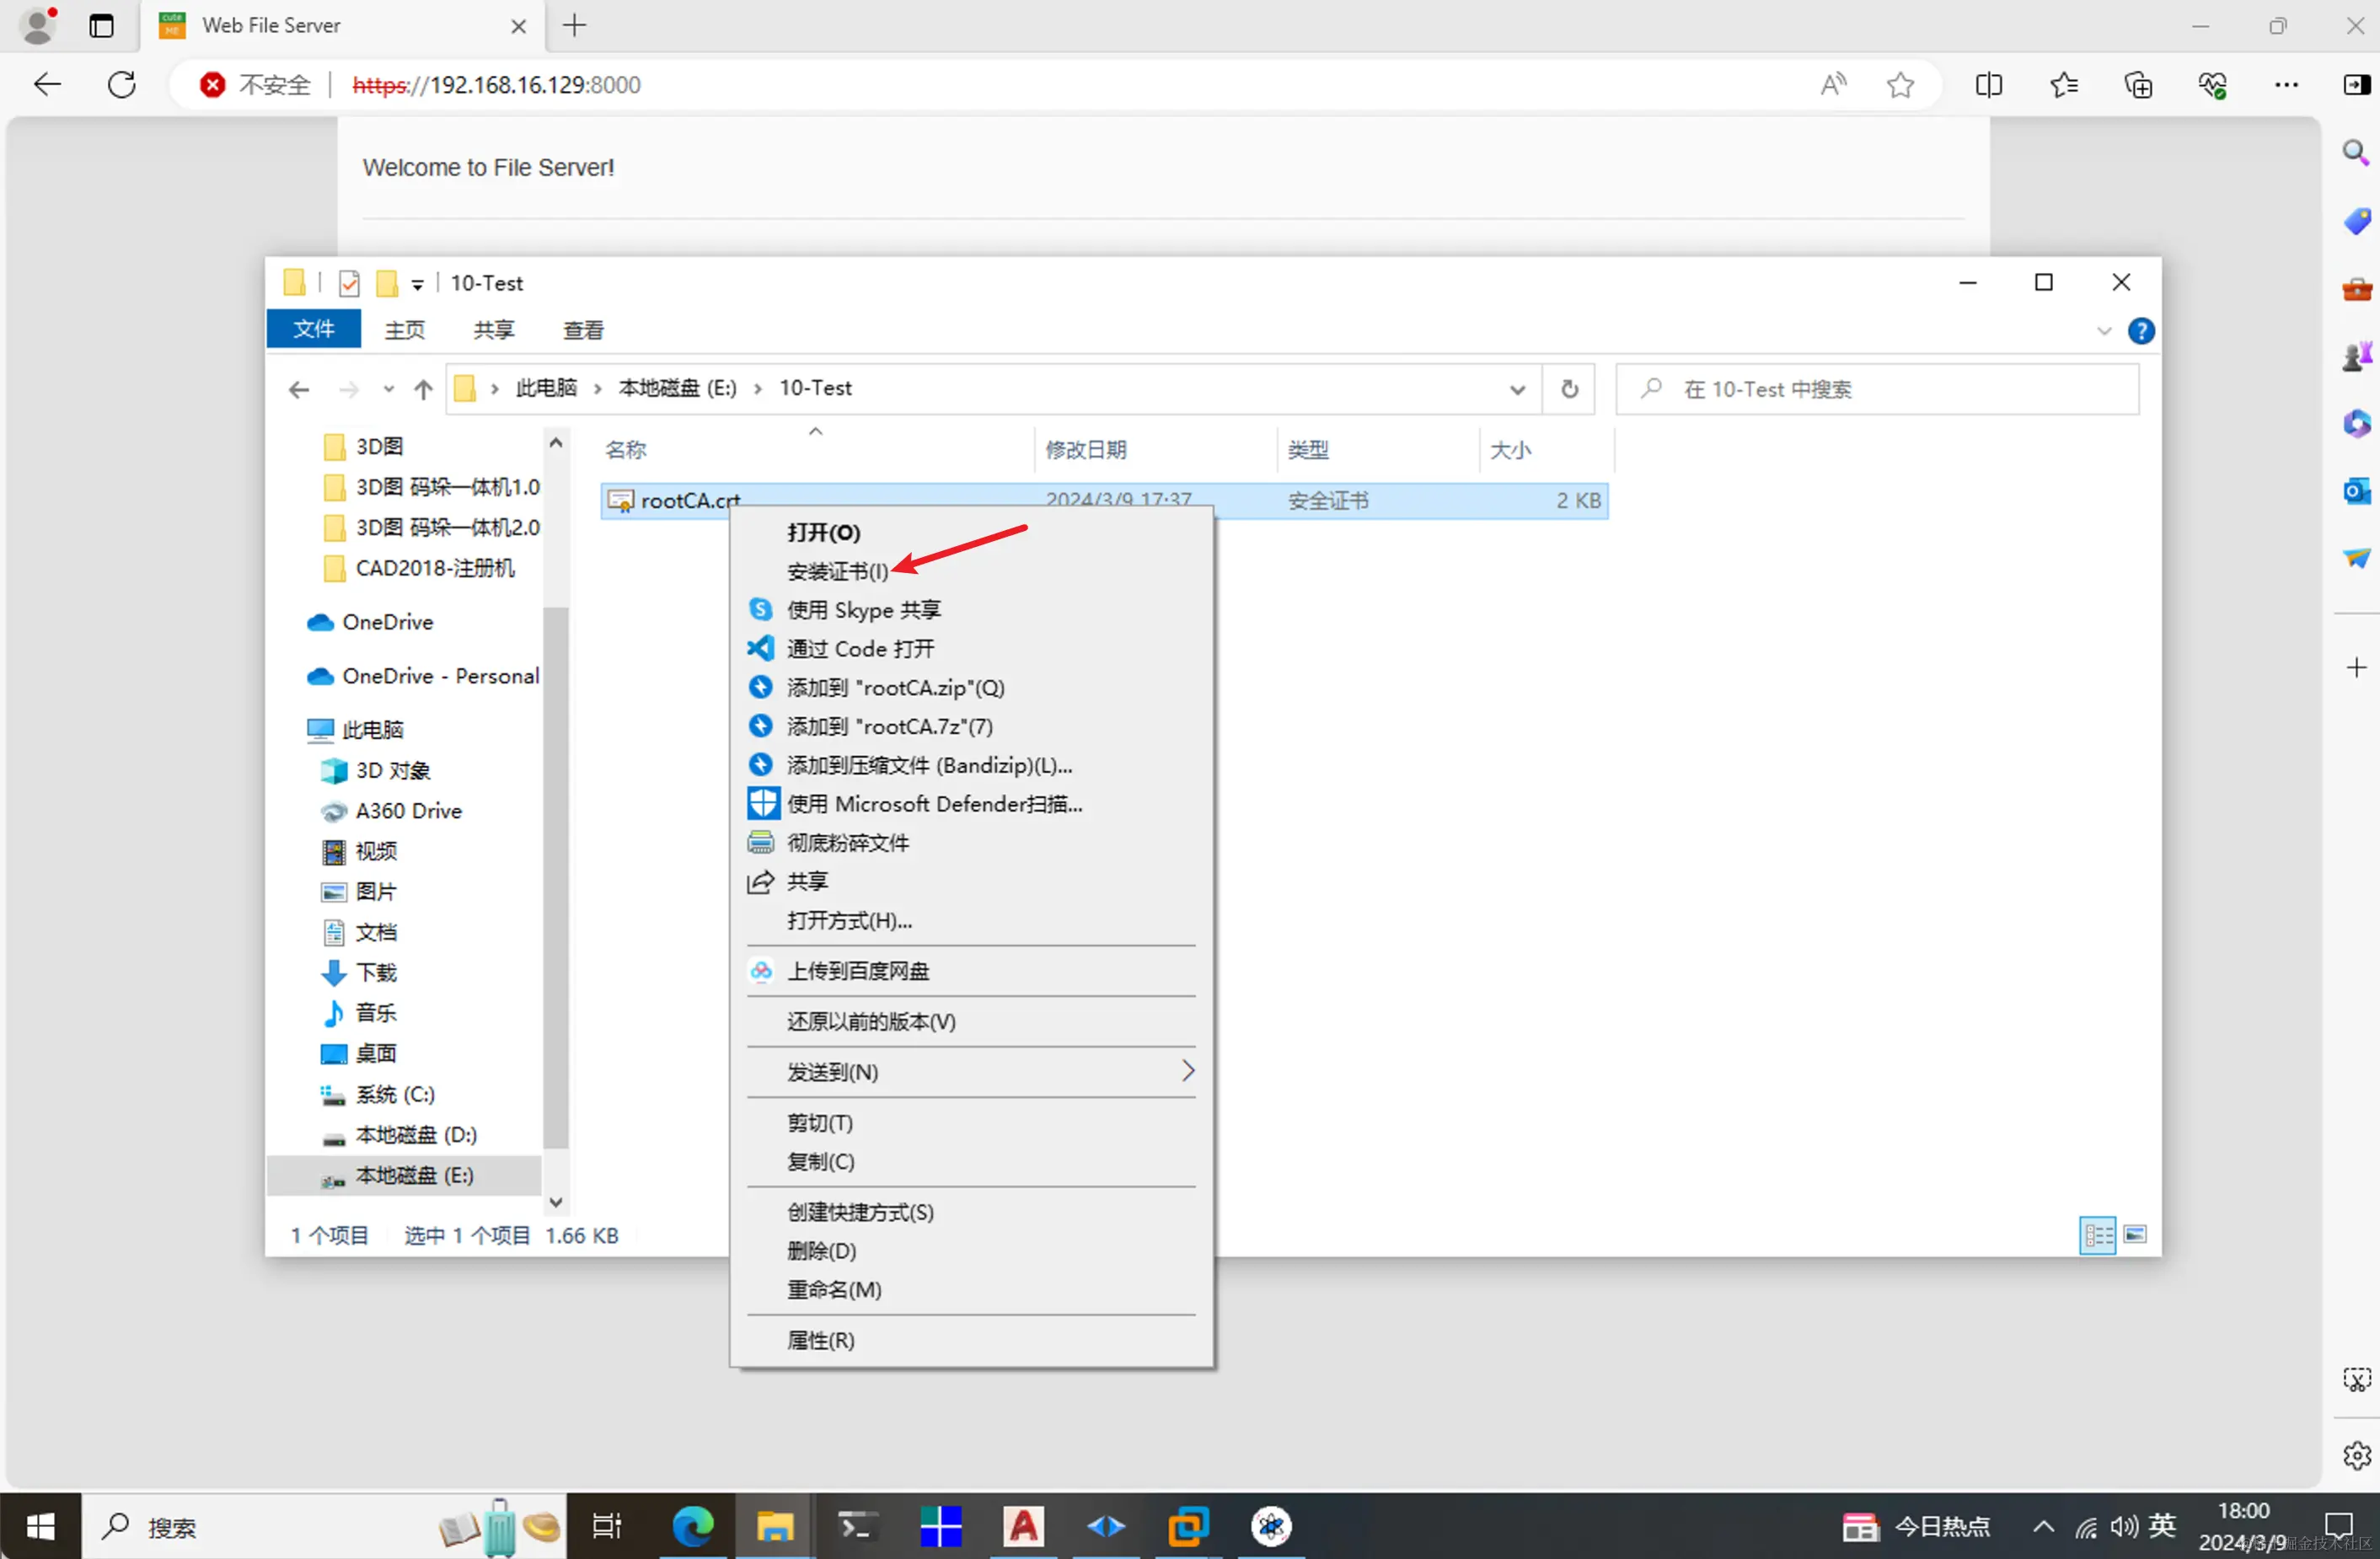Open the sidebar settings gear

pyautogui.click(x=2356, y=1455)
